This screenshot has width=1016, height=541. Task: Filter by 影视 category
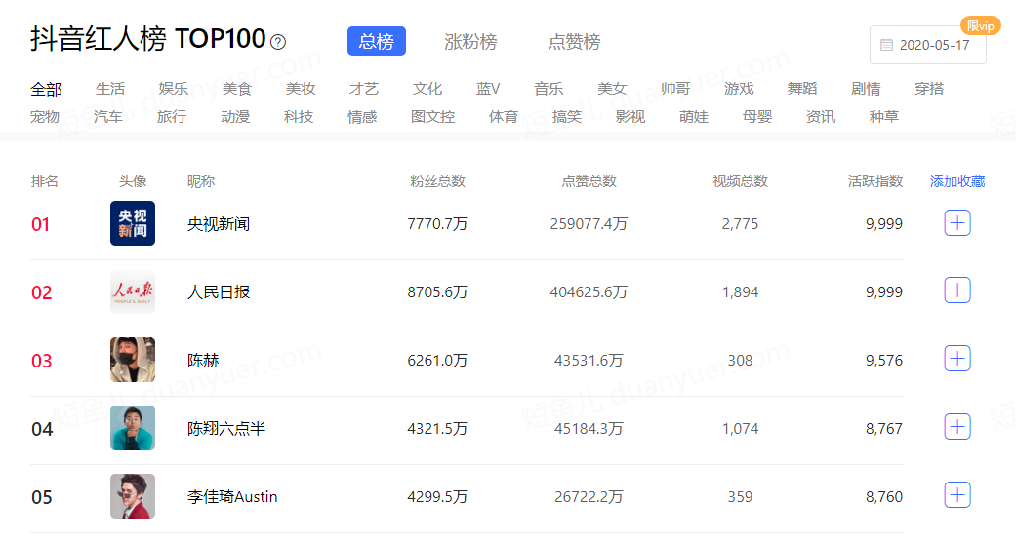pos(630,117)
